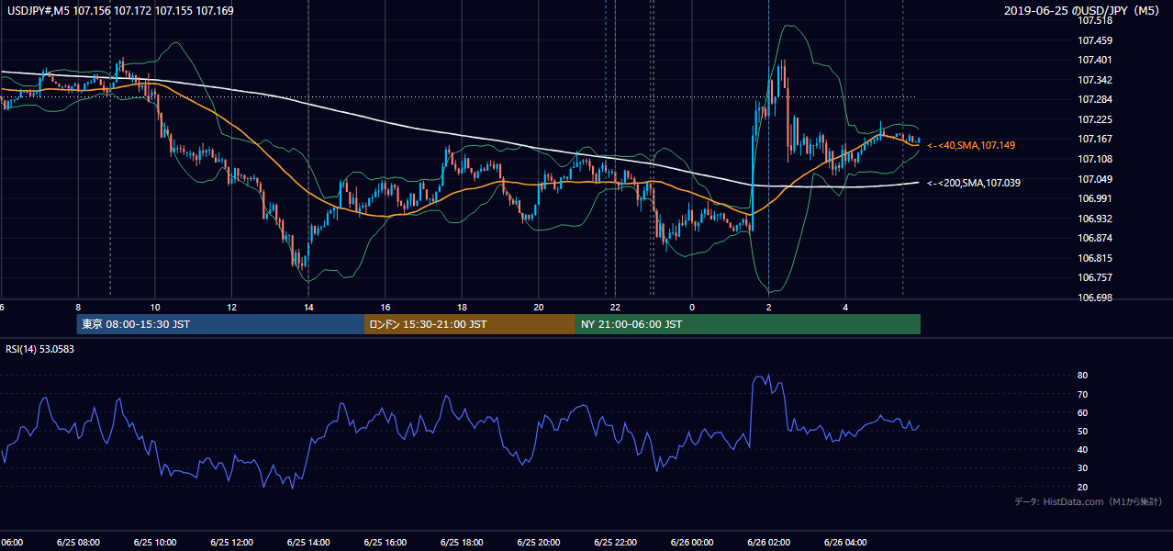
Task: Select price axis value 107.459
Action: point(1095,40)
